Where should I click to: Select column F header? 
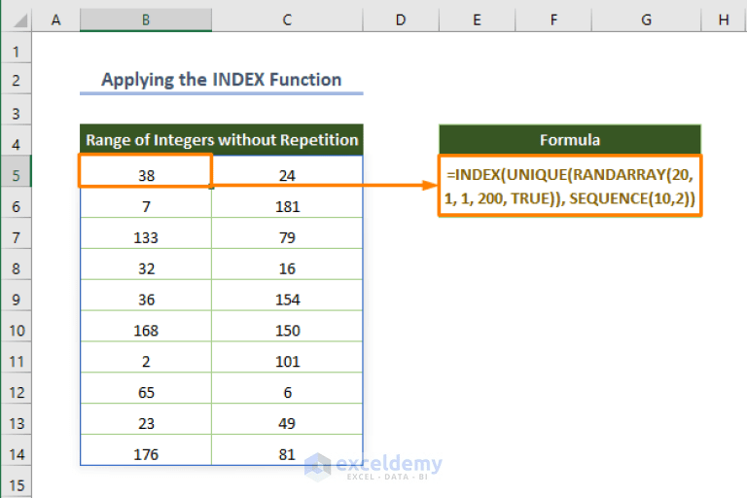point(553,20)
